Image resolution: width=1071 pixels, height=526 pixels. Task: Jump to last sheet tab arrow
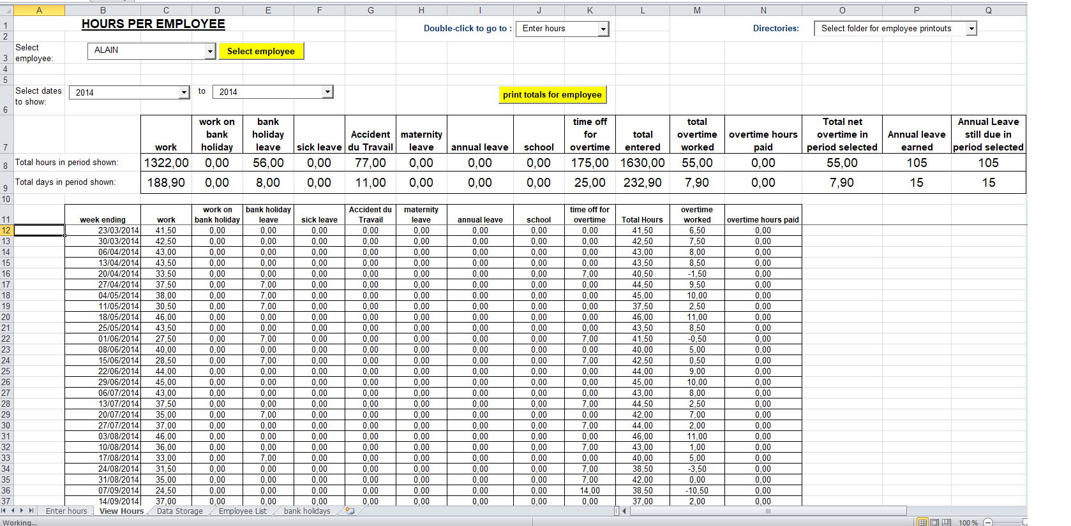[31, 511]
